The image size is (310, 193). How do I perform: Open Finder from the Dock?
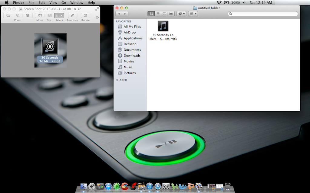(x=84, y=186)
